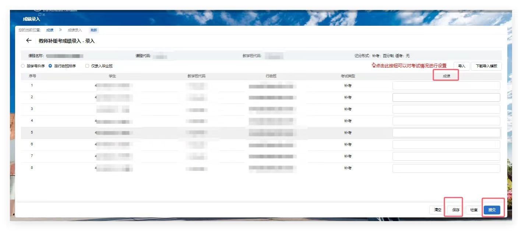
Task: Click the 下载导入模板 button
Action: click(486, 66)
